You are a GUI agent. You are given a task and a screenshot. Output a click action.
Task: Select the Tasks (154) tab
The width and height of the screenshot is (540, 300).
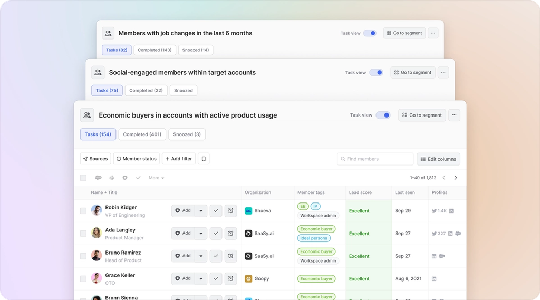(98, 134)
